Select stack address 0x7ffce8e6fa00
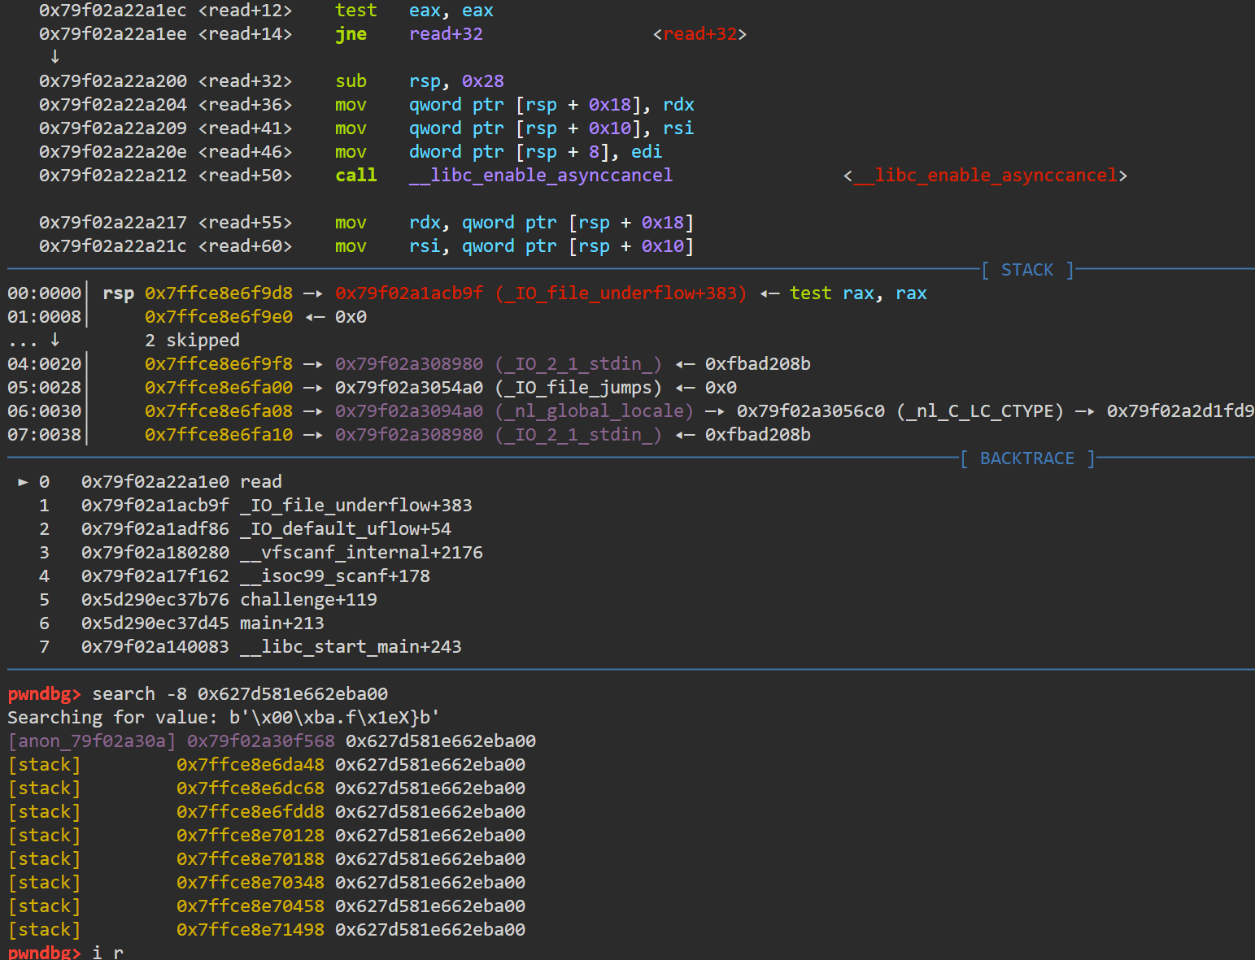Screen dimensions: 1255x960 point(219,388)
